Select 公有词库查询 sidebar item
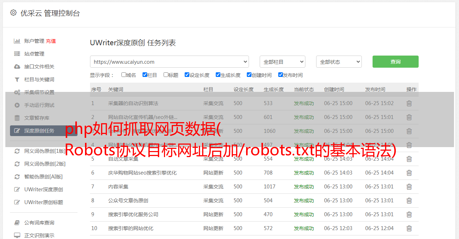 (x=39, y=223)
